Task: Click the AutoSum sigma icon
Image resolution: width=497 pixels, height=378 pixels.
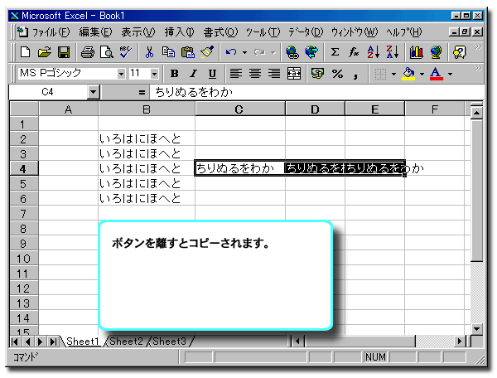Action: [x=335, y=52]
